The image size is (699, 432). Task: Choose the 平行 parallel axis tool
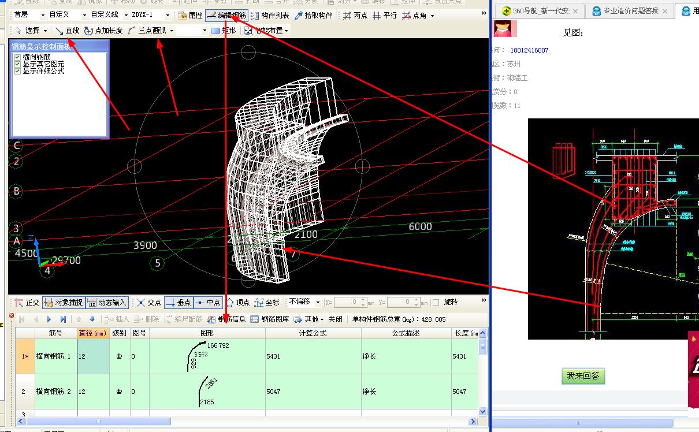click(x=385, y=16)
